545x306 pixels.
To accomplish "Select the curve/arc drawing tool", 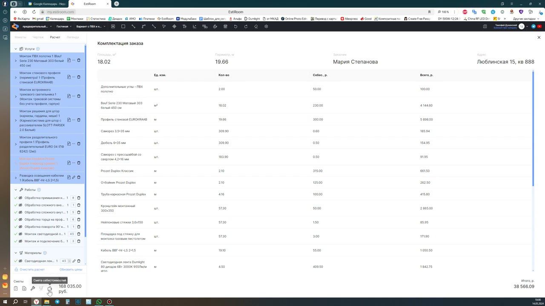I will tap(143, 26).
